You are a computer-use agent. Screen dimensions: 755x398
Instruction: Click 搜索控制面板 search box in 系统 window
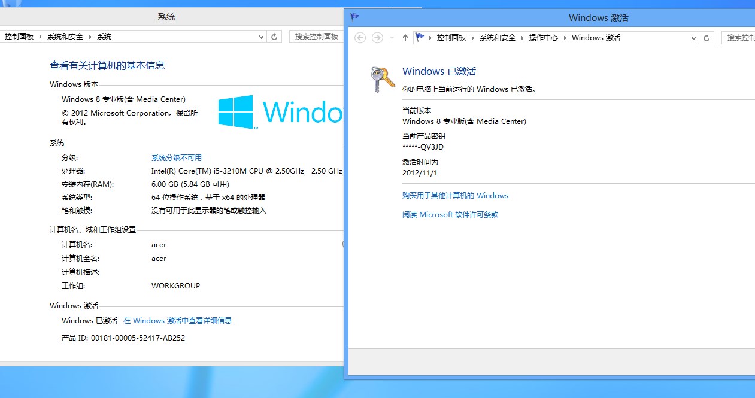tap(316, 37)
